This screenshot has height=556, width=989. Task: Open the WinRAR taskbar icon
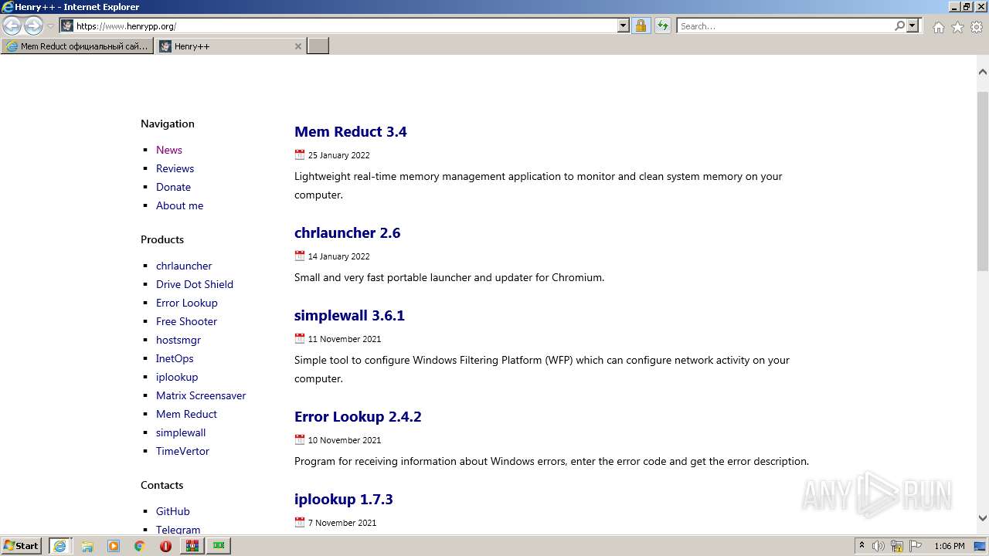point(192,546)
